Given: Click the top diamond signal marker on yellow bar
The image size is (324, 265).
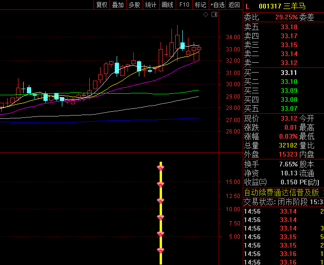Looking at the screenshot, I should (x=161, y=168).
